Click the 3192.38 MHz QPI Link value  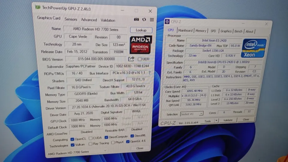193,104
